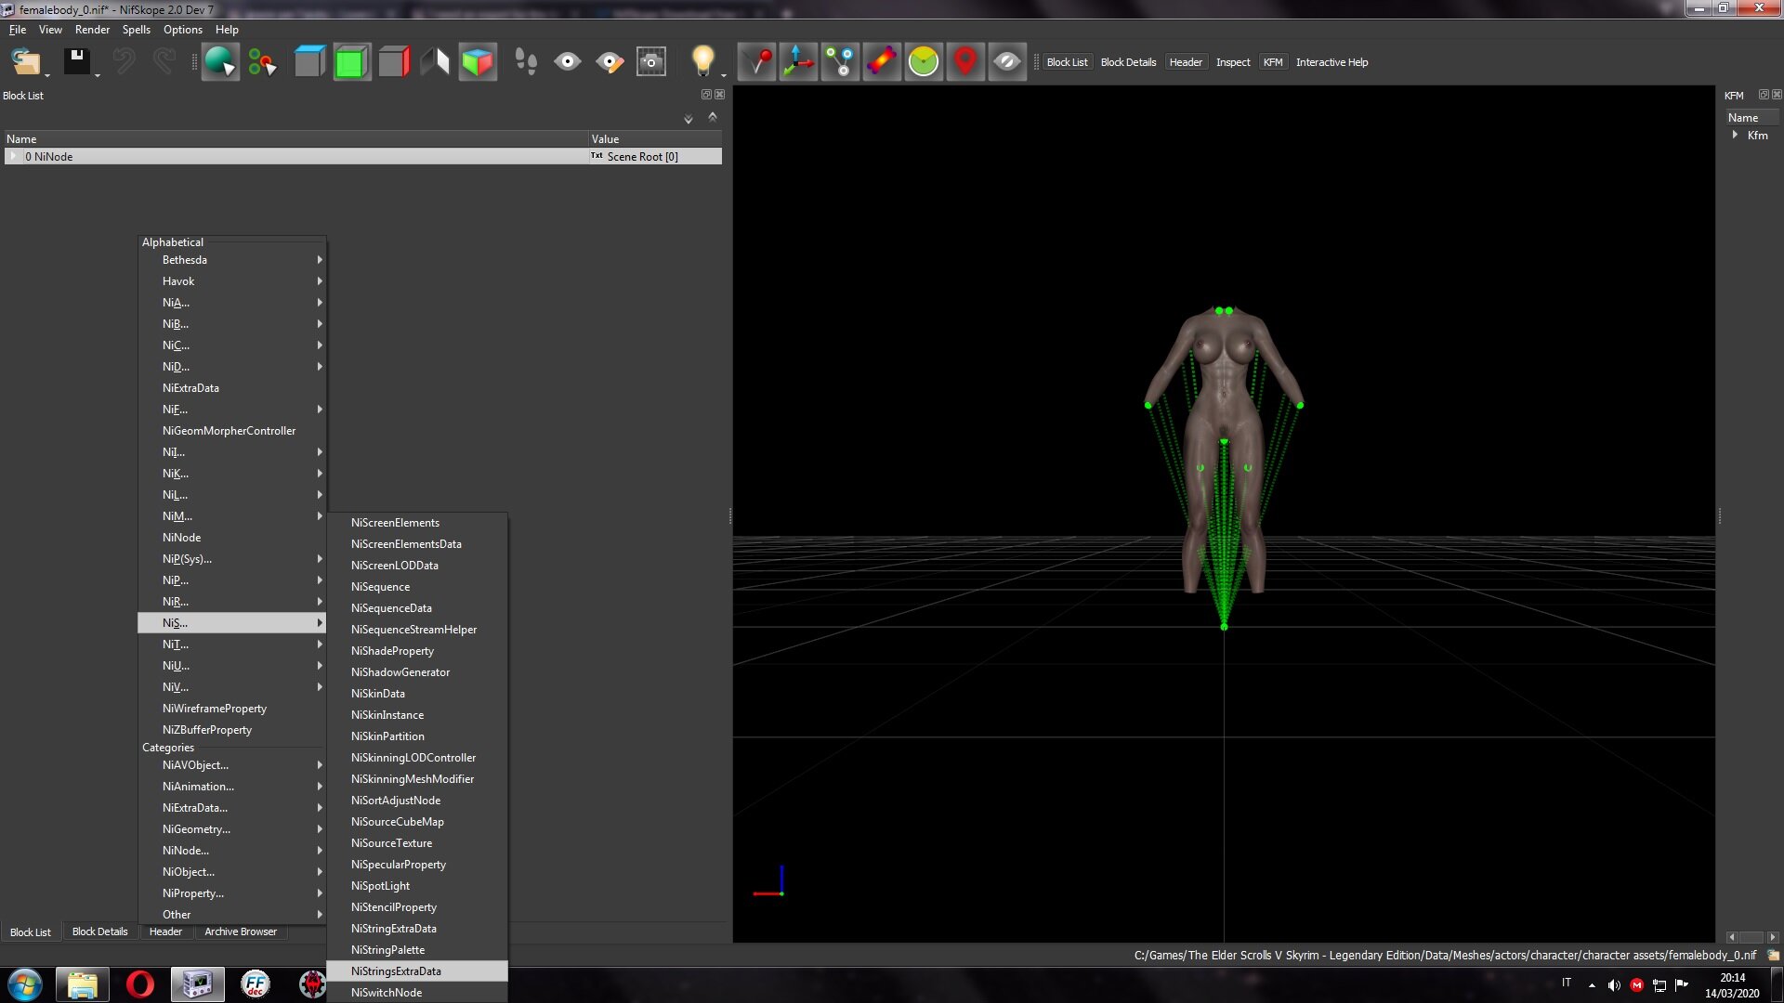Activate the Select Vertices tool
This screenshot has width=1784, height=1003.
click(x=262, y=62)
